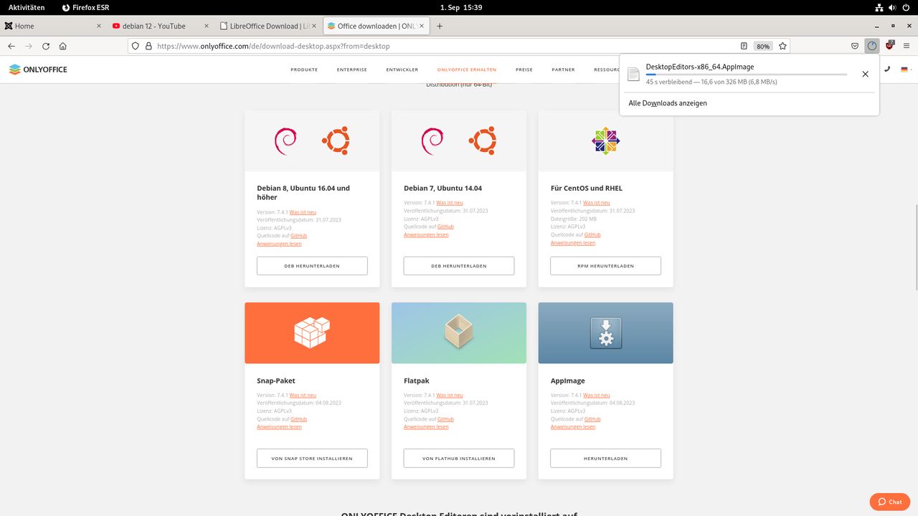Open the top bar clock and calendar
The width and height of the screenshot is (918, 516).
460,7
